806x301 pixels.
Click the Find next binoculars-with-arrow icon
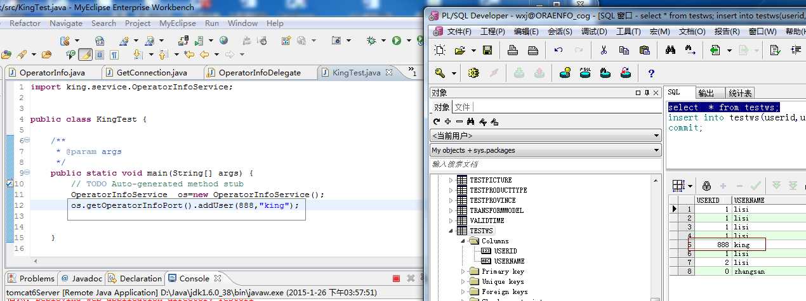point(690,51)
